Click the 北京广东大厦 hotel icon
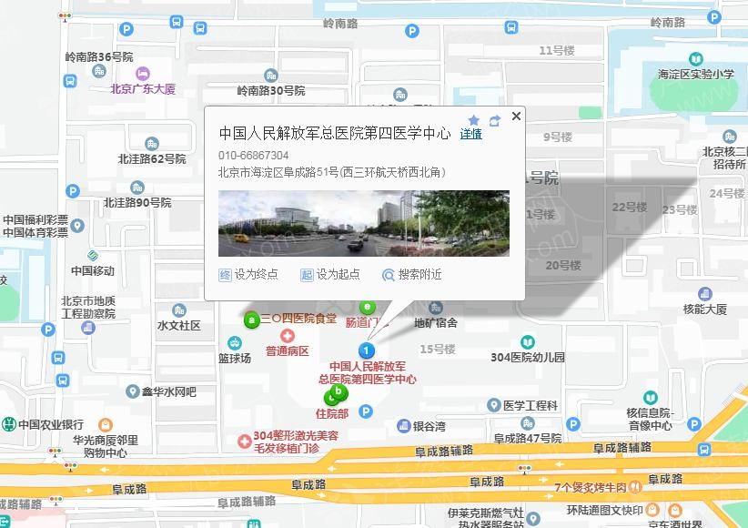Viewport: 748px width, 528px height. [142, 74]
